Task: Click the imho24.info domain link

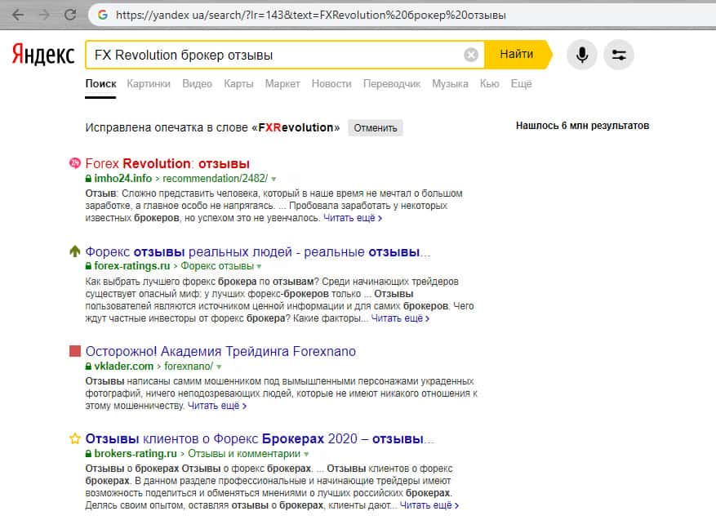Action: point(122,179)
